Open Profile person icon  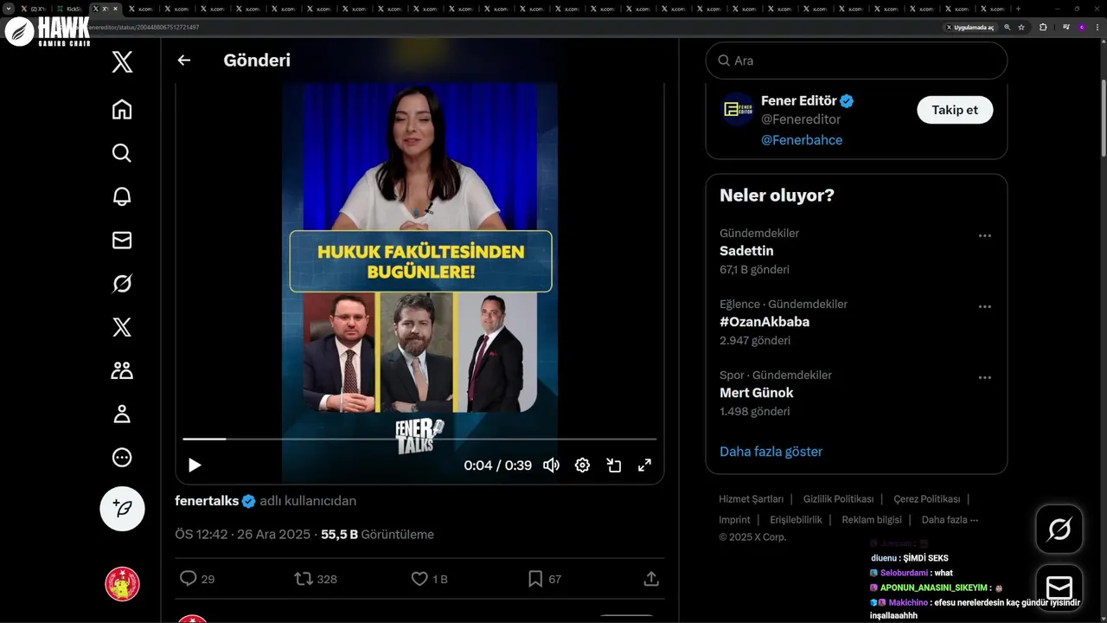pos(122,414)
